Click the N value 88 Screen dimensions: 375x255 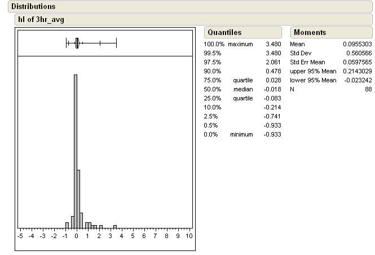pyautogui.click(x=369, y=89)
